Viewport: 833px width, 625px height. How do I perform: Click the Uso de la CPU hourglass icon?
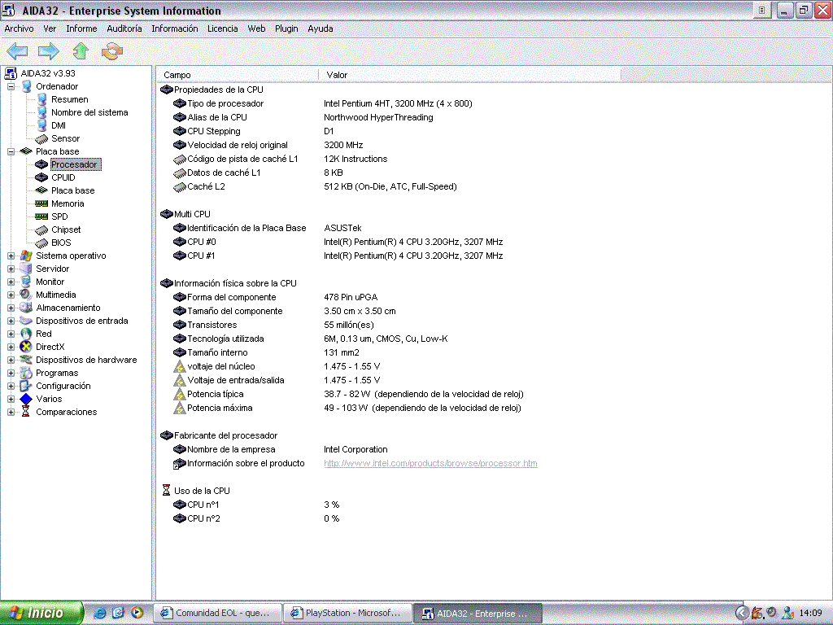click(x=166, y=491)
